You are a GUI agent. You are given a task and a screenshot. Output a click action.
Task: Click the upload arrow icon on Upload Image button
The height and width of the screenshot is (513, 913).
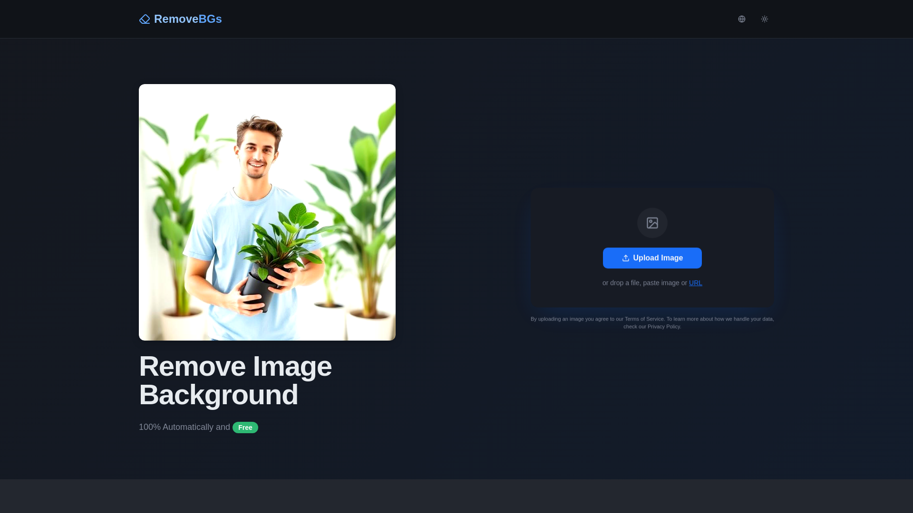[x=625, y=258]
